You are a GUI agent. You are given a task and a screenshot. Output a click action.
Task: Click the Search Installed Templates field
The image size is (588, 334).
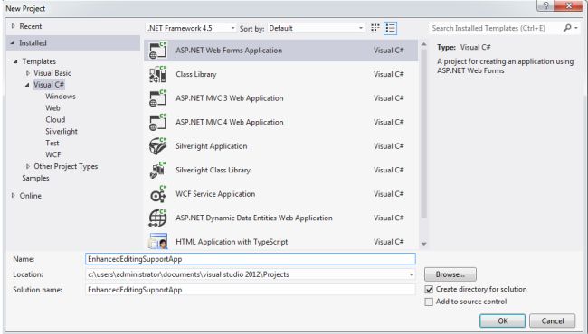(496, 28)
